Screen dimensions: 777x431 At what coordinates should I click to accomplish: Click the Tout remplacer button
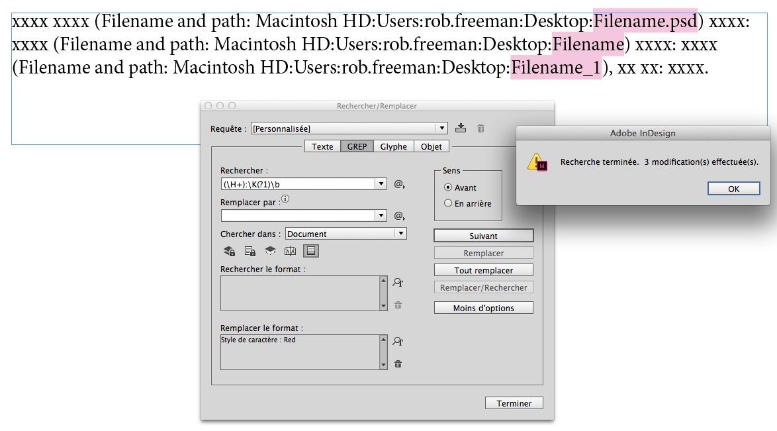483,270
